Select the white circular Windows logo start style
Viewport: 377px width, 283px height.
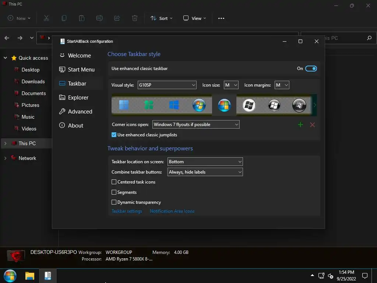[249, 105]
